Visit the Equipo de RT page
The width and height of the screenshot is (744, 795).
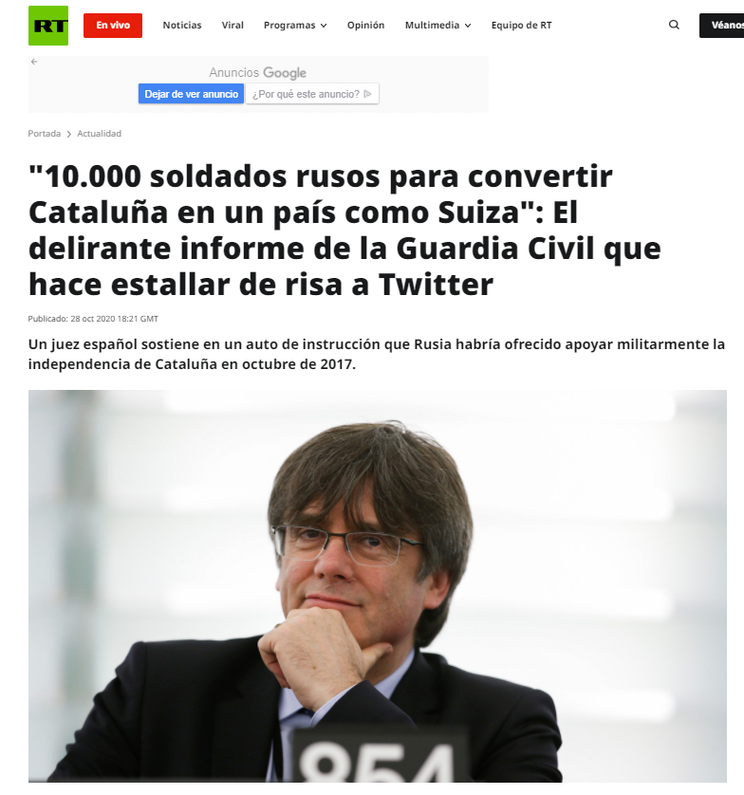521,26
